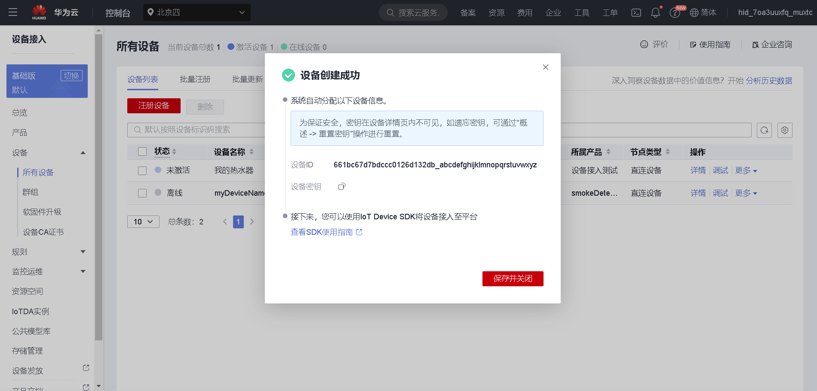
Task: Open page size dropdown showing 10
Action: pyautogui.click(x=143, y=221)
